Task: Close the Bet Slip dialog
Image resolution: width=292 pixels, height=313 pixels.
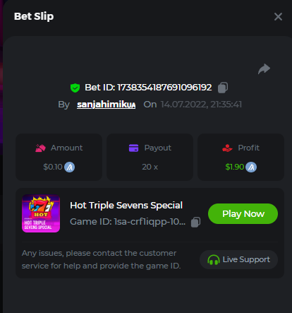Action: pos(278,17)
